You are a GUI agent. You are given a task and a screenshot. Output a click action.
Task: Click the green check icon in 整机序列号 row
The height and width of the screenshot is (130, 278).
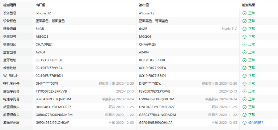pyautogui.click(x=245, y=84)
